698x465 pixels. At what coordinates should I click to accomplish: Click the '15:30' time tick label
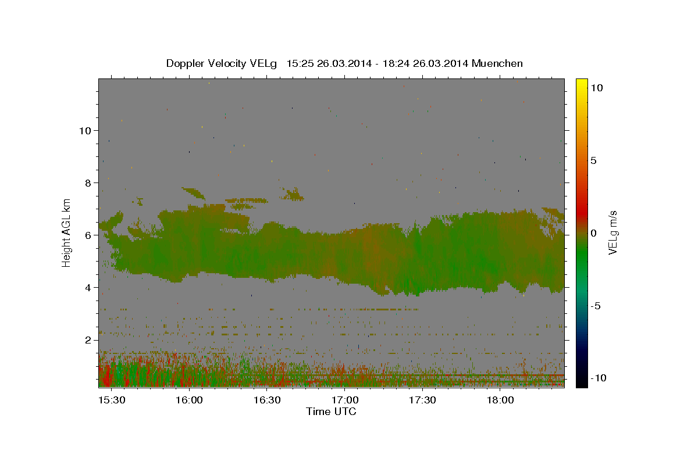pyautogui.click(x=111, y=400)
